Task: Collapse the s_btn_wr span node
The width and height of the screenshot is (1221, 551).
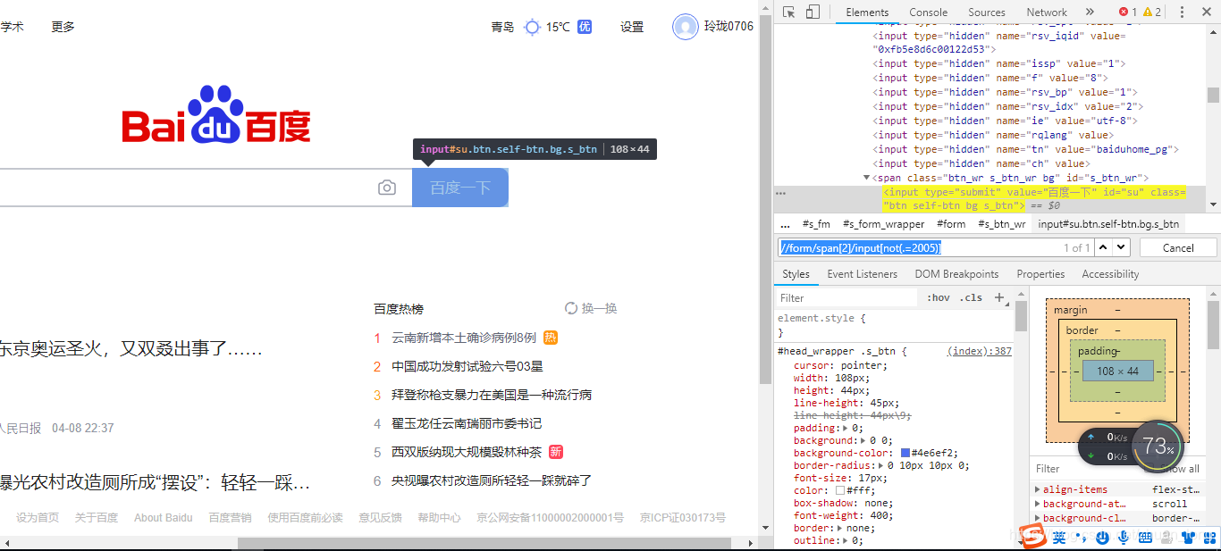Action: (865, 177)
